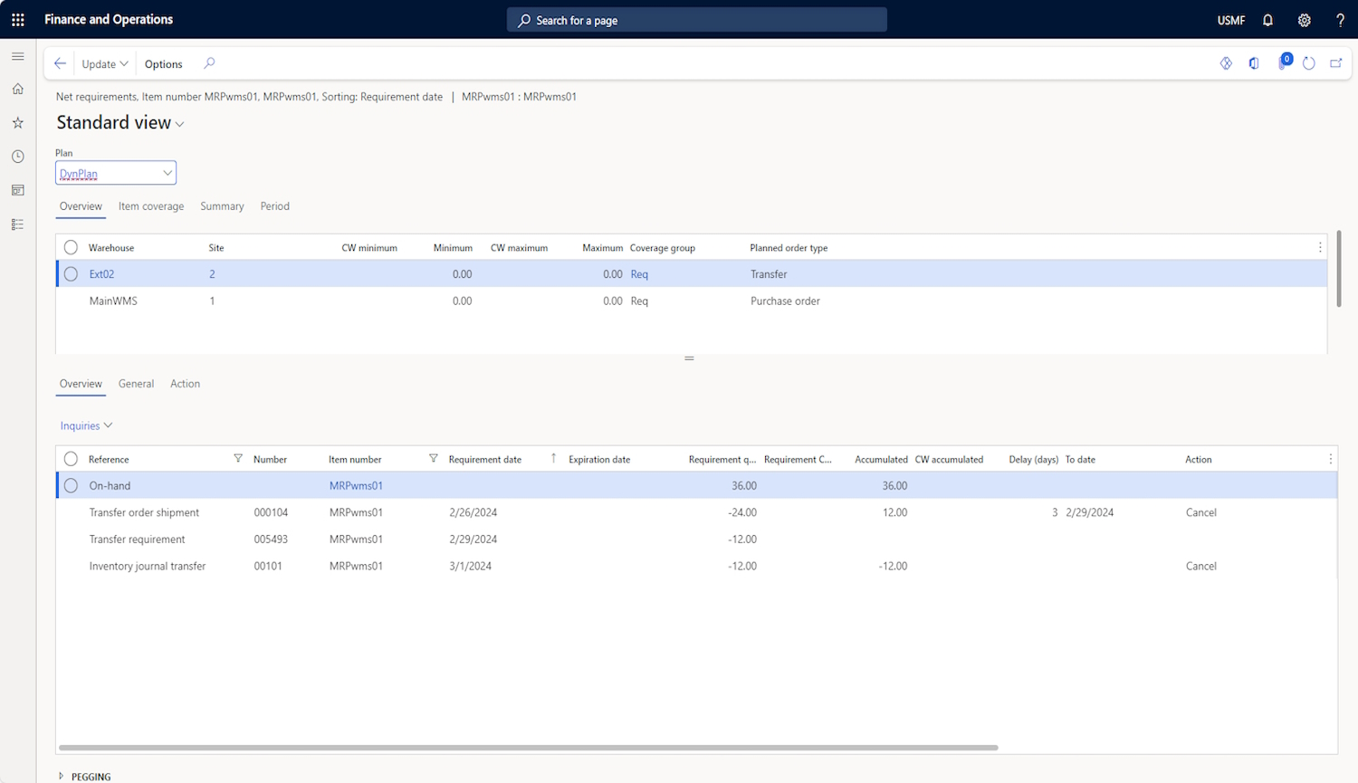Select the Ext02 warehouse row radio
1358x783 pixels.
click(x=71, y=274)
